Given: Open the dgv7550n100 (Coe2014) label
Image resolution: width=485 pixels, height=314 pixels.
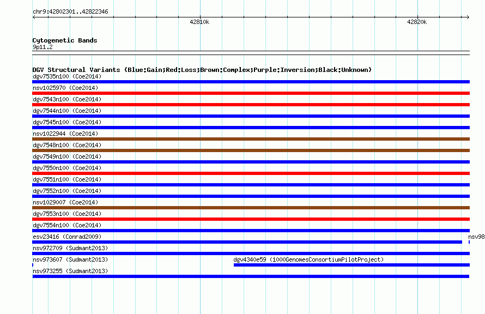Looking at the screenshot, I should click(x=67, y=168).
